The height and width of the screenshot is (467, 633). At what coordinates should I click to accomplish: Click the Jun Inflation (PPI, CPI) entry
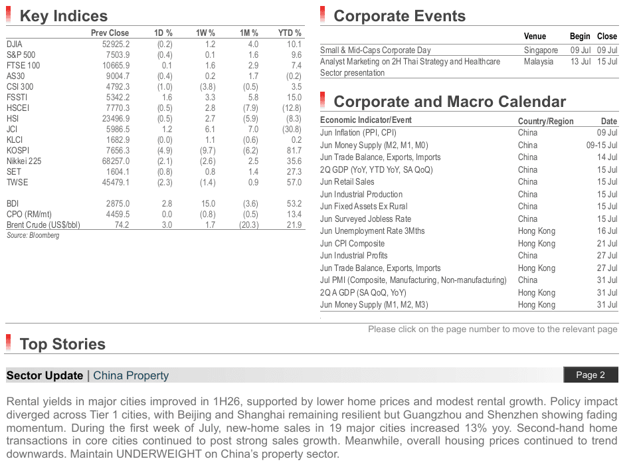358,133
